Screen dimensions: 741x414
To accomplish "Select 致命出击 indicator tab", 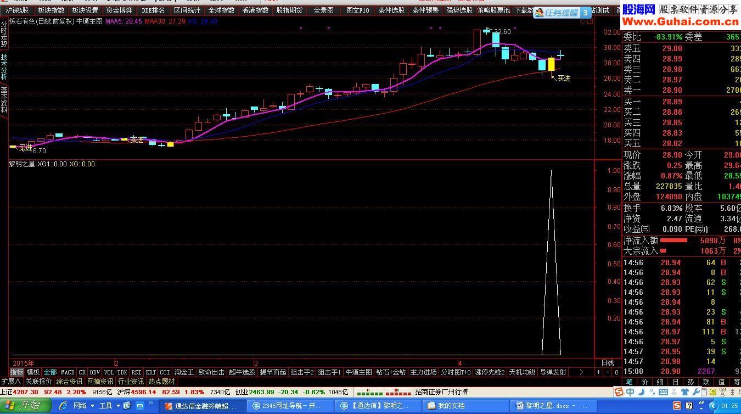I will [x=211, y=372].
